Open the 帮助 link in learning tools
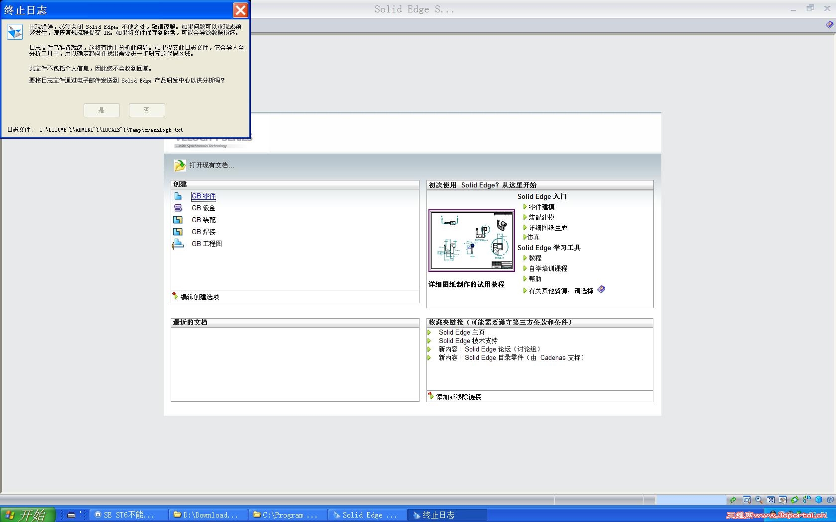This screenshot has height=522, width=836. (x=535, y=279)
